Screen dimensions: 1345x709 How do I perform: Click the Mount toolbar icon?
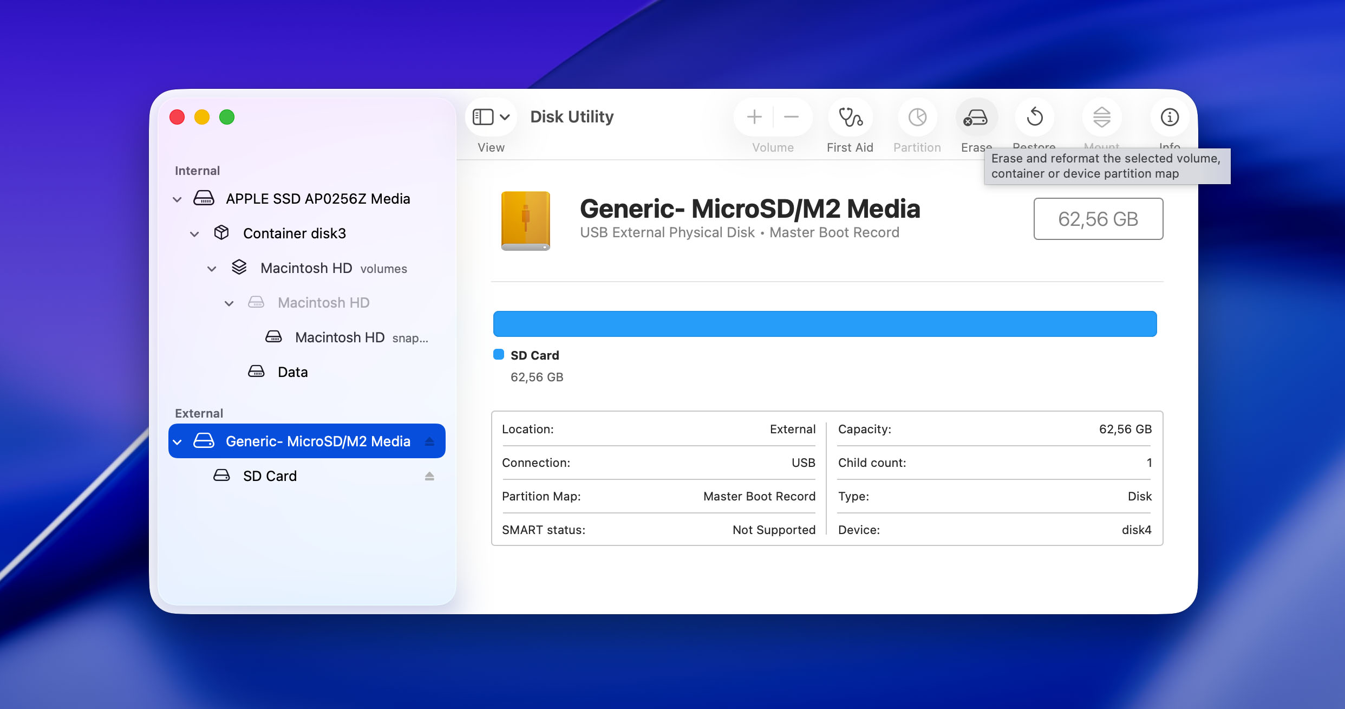(1102, 117)
